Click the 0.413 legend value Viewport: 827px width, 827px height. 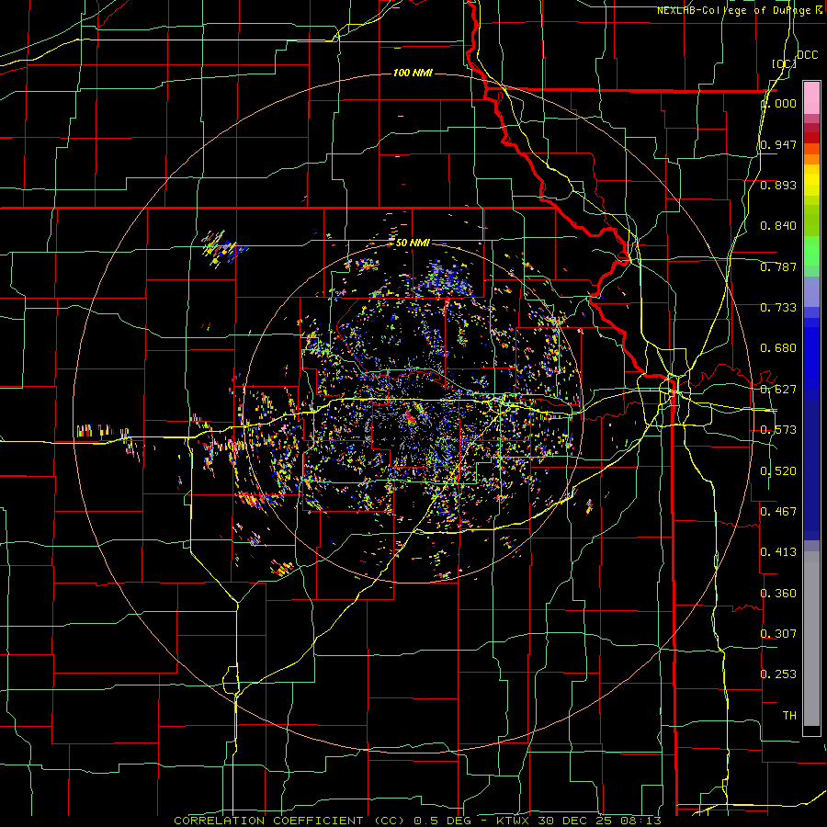pos(778,552)
